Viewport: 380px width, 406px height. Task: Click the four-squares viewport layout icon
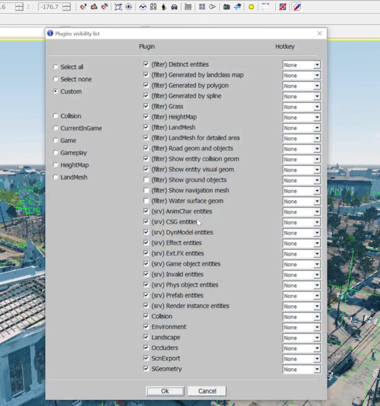point(202,7)
